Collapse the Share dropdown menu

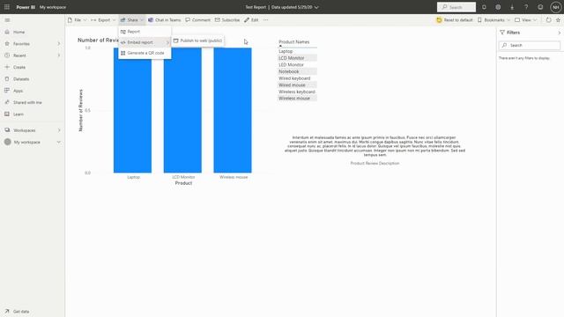[x=132, y=20]
